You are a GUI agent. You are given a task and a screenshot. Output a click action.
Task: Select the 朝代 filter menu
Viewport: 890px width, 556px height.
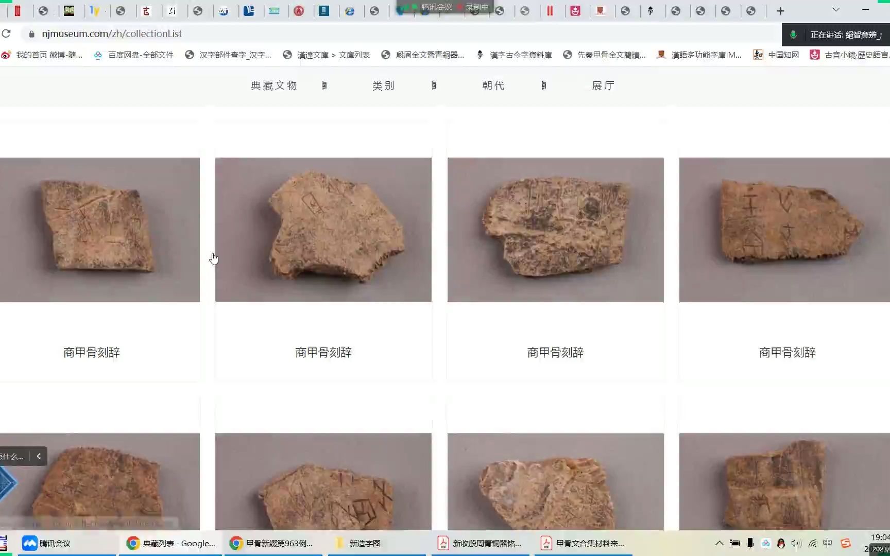click(x=493, y=85)
